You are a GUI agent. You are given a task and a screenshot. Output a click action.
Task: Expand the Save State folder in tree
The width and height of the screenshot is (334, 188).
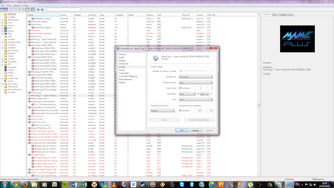tap(3, 84)
